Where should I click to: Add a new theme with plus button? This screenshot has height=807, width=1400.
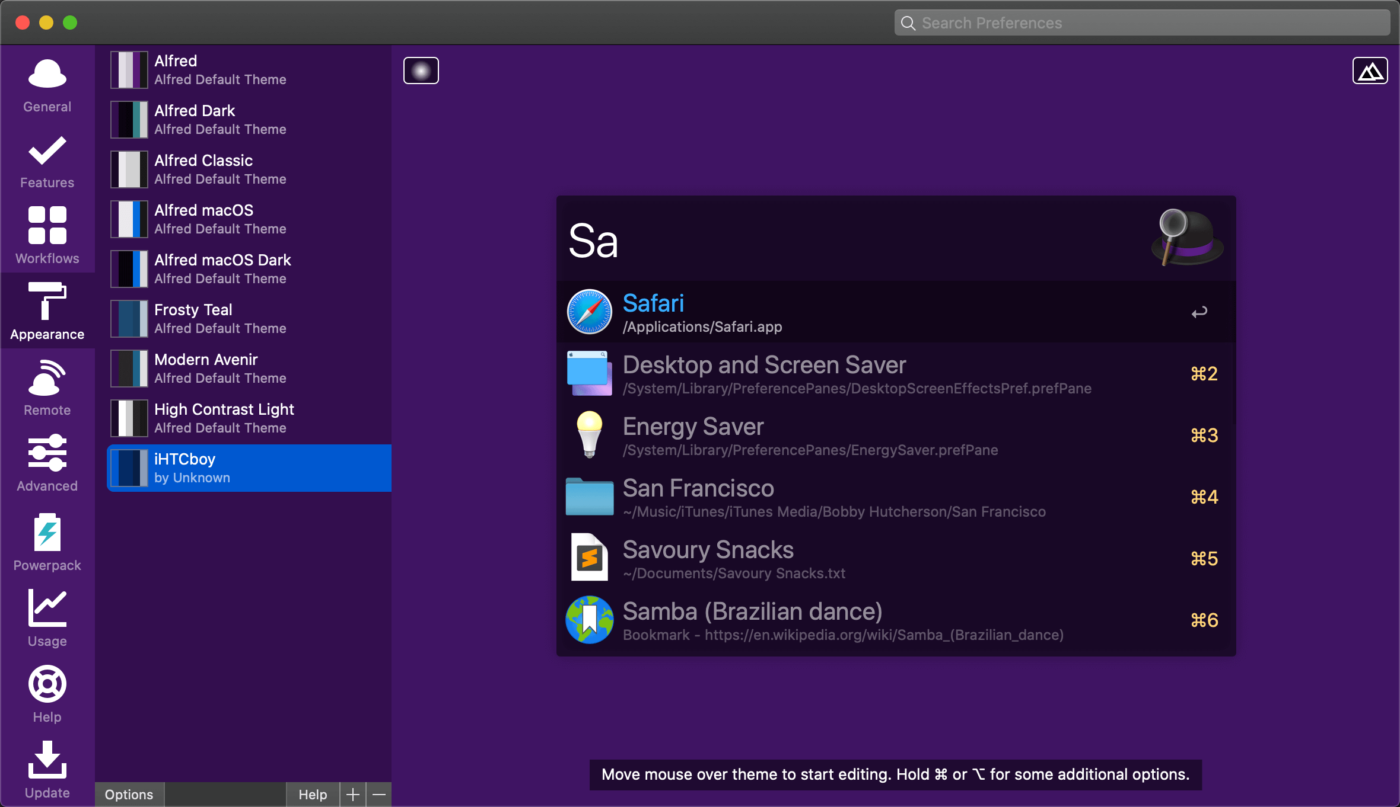pos(353,794)
